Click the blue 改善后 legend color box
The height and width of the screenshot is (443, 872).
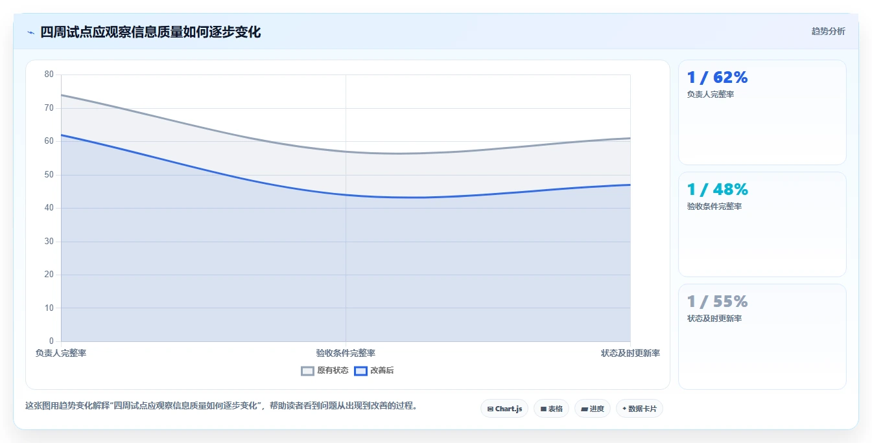click(x=360, y=371)
